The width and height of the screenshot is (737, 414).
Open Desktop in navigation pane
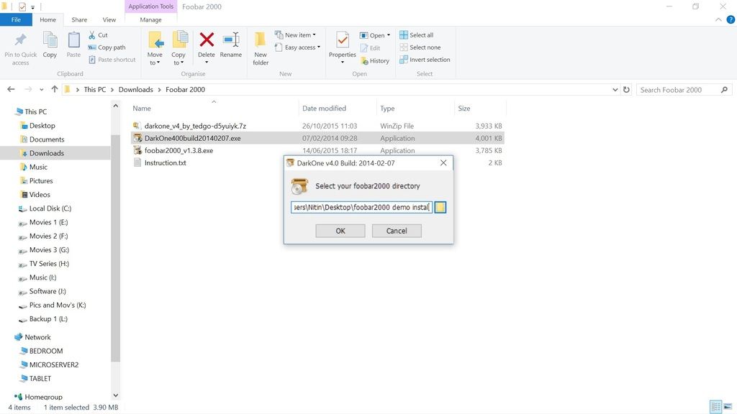pos(42,125)
